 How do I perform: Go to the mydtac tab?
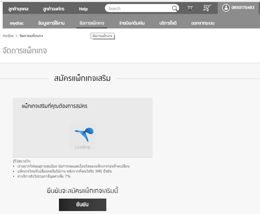pos(17,23)
